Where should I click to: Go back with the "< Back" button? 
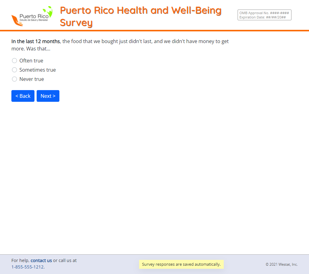(23, 96)
